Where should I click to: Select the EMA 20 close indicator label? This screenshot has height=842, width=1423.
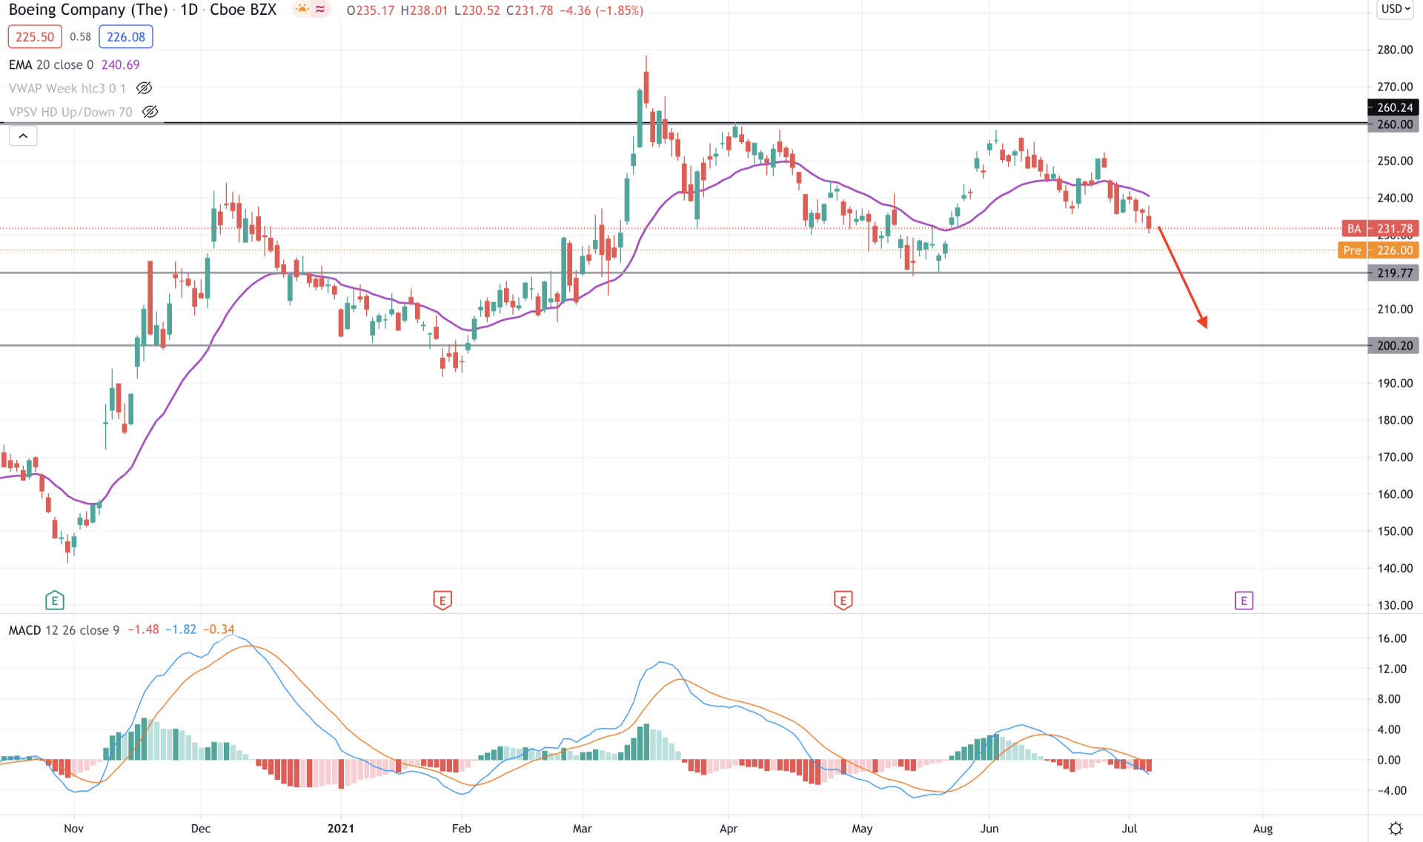click(51, 65)
